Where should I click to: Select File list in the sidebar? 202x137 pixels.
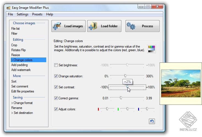coord(15,29)
